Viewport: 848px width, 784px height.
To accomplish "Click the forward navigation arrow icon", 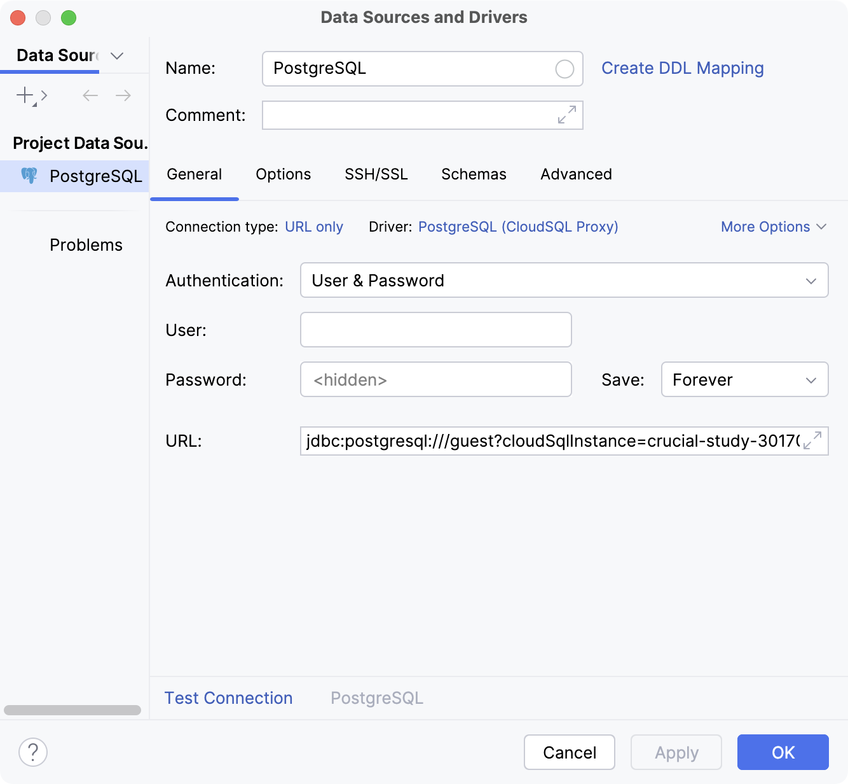I will click(x=123, y=95).
